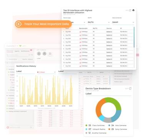Click the orange Sony Cameras legend dot
The height and width of the screenshot is (140, 144).
coord(109,129)
